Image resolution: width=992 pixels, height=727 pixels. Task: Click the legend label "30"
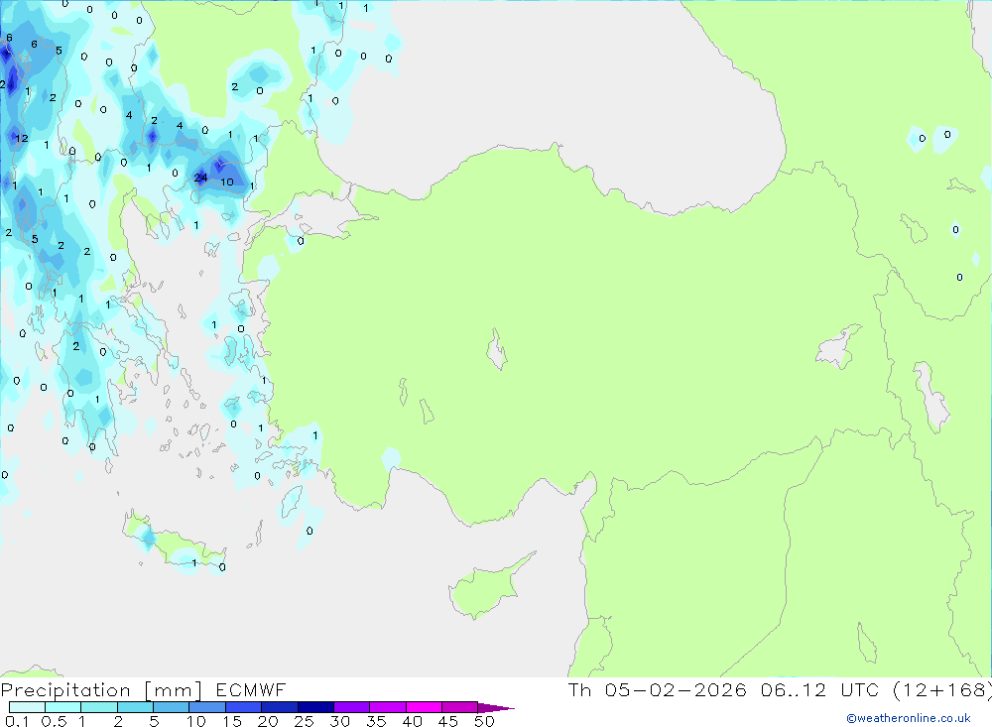pos(339,721)
